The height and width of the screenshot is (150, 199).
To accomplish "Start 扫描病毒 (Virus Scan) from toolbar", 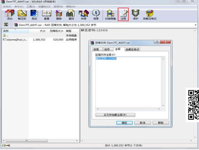I will click(x=110, y=14).
